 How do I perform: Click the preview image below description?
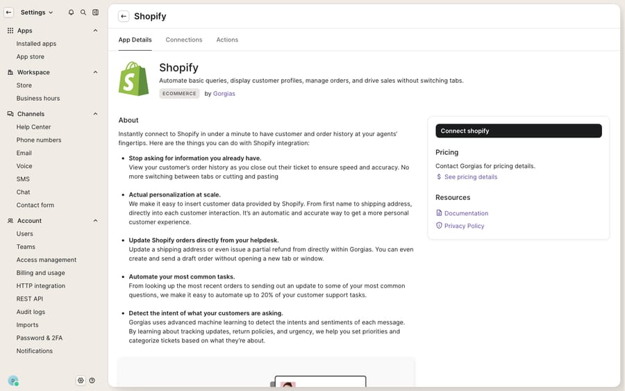266,372
